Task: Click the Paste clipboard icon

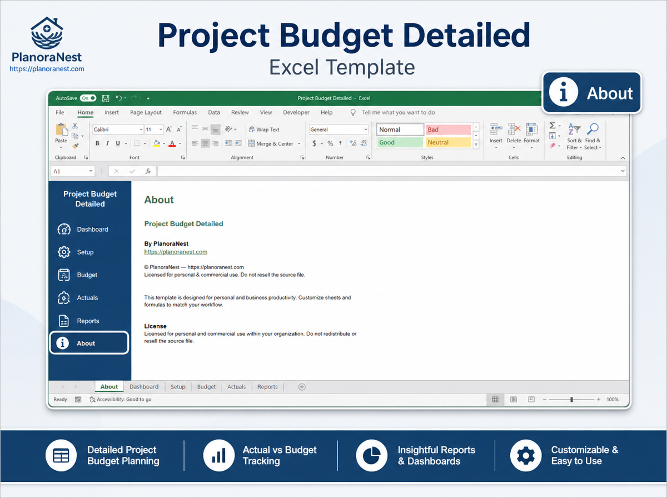Action: point(61,130)
